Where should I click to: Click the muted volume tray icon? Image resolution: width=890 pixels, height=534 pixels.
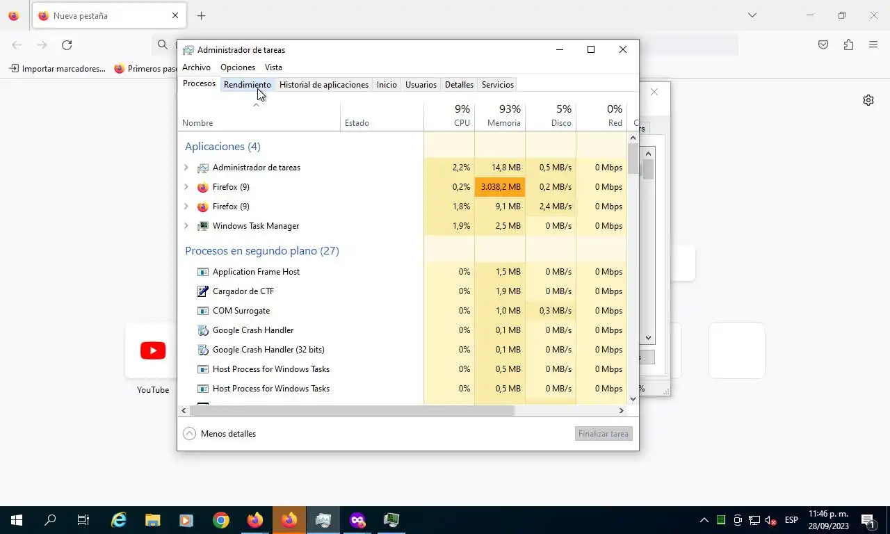(770, 520)
